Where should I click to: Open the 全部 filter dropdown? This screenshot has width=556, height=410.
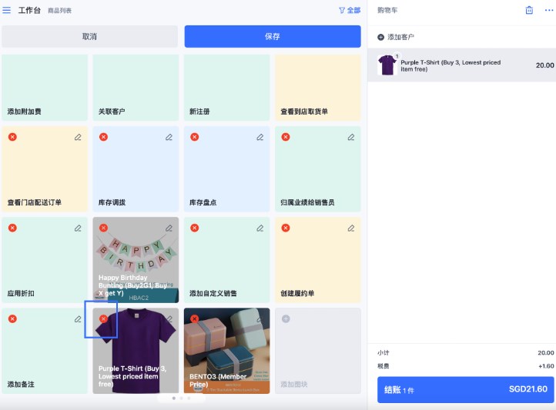pos(349,11)
